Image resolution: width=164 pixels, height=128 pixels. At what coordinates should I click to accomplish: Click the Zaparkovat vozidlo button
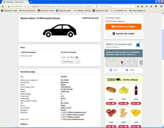tap(123, 34)
